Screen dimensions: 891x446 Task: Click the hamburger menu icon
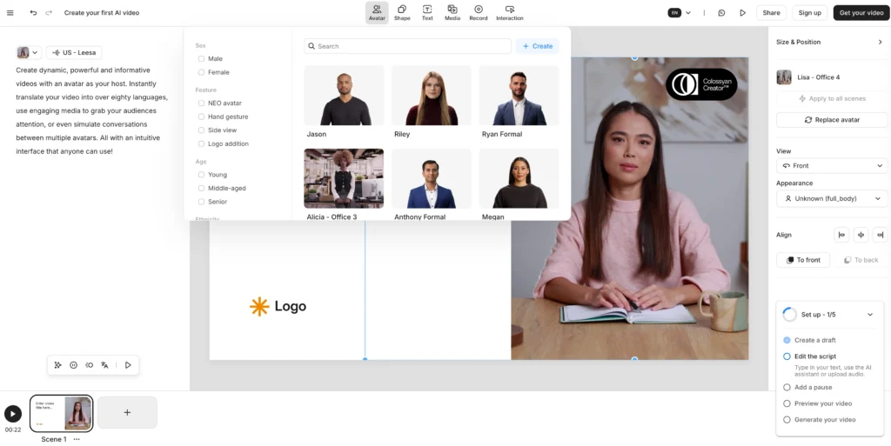click(x=10, y=13)
